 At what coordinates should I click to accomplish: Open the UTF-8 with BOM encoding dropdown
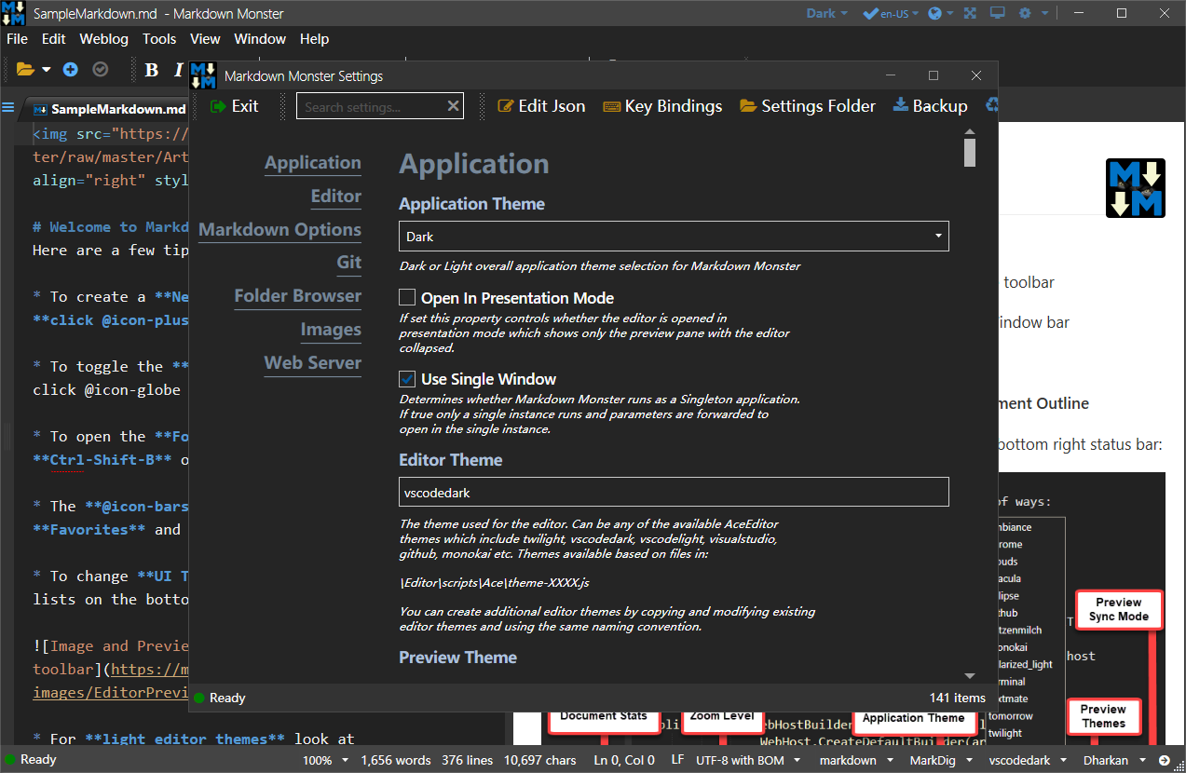750,760
